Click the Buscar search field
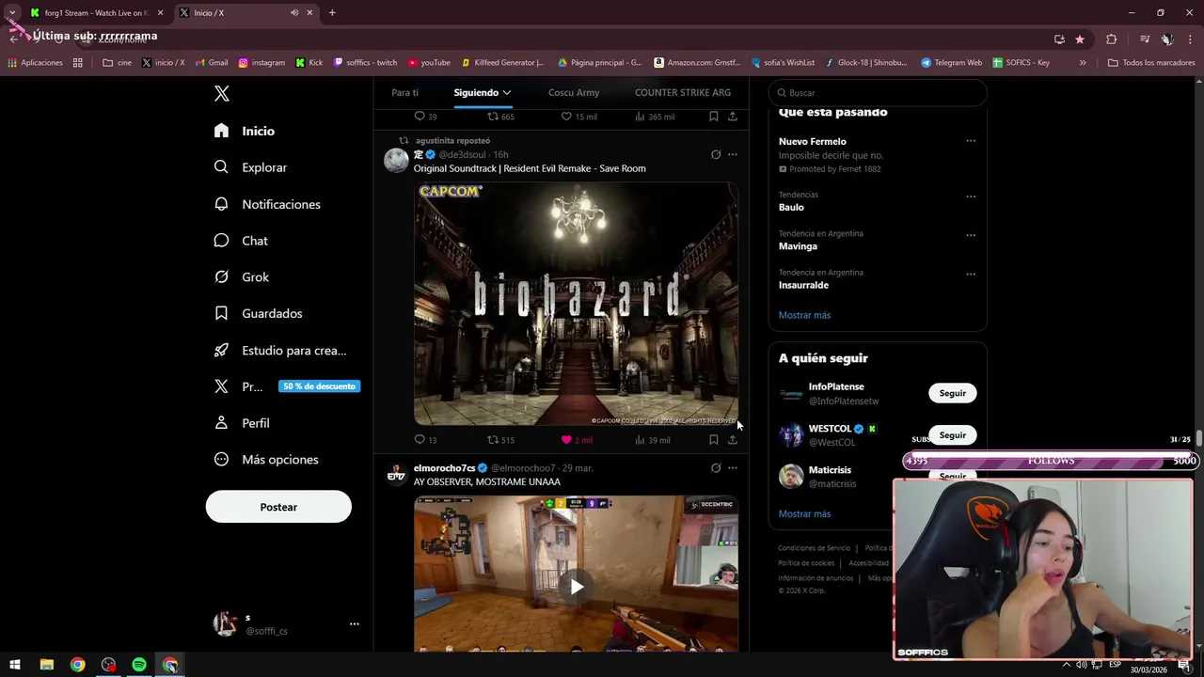This screenshot has height=677, width=1204. click(x=878, y=93)
